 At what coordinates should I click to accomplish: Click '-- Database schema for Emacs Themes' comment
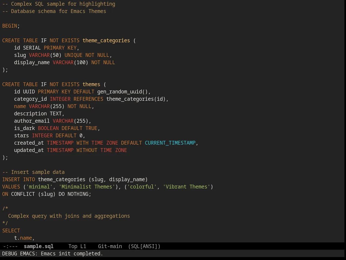[x=54, y=11]
